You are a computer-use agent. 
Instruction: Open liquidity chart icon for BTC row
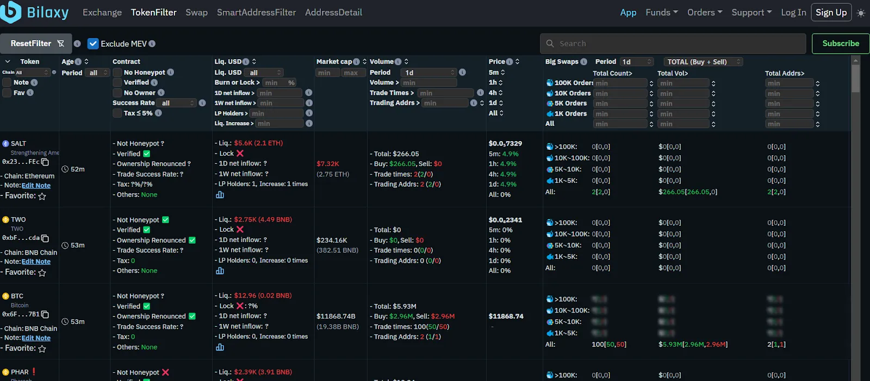click(220, 347)
